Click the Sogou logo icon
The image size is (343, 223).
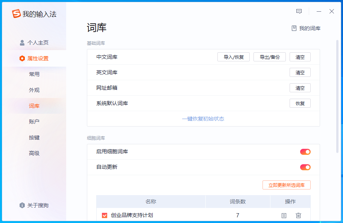click(x=16, y=14)
